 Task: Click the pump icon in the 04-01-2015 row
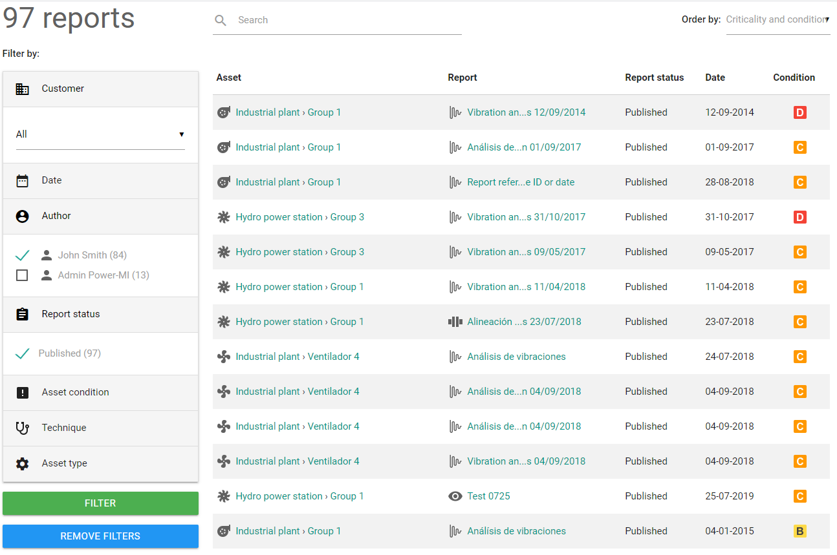pyautogui.click(x=224, y=531)
